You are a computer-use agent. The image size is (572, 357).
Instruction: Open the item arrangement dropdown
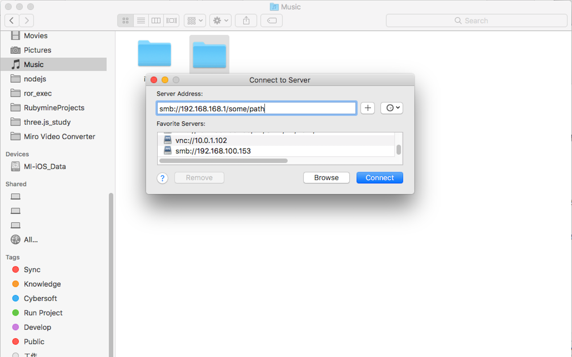click(194, 20)
